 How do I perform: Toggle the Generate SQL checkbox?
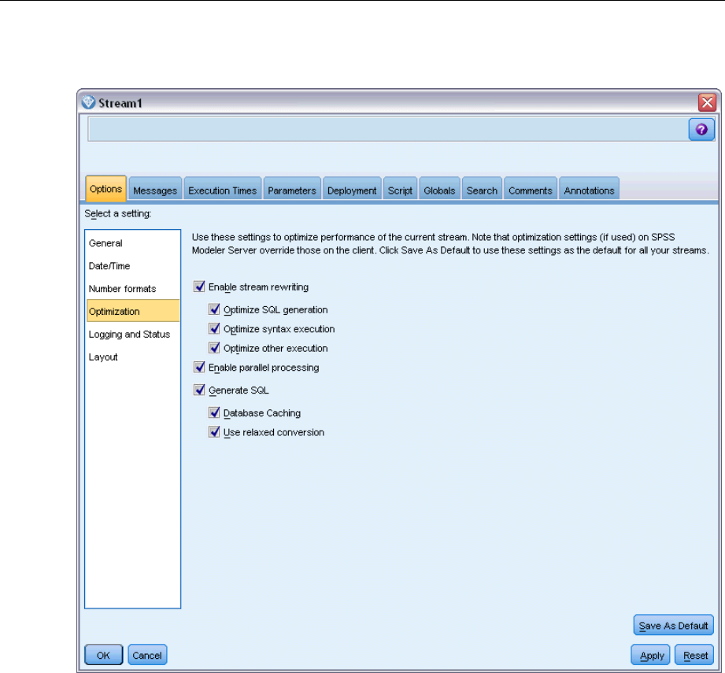(198, 389)
